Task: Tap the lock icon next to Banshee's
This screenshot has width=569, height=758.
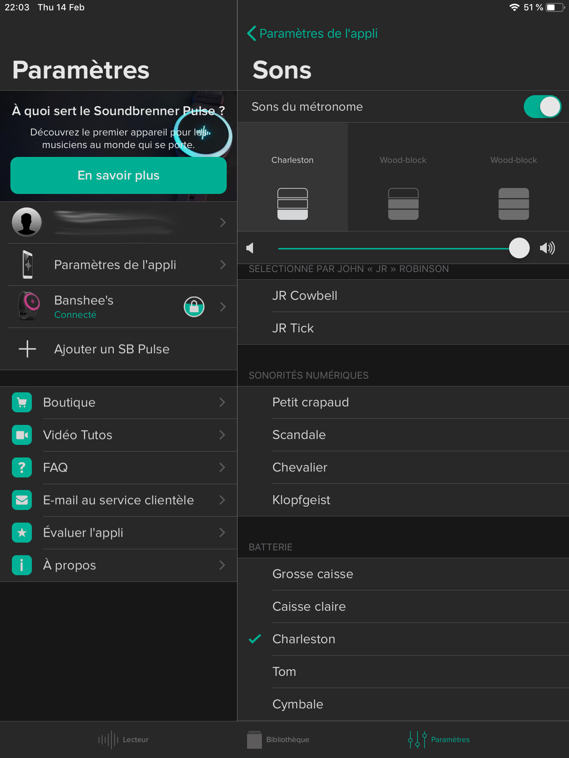Action: 194,307
